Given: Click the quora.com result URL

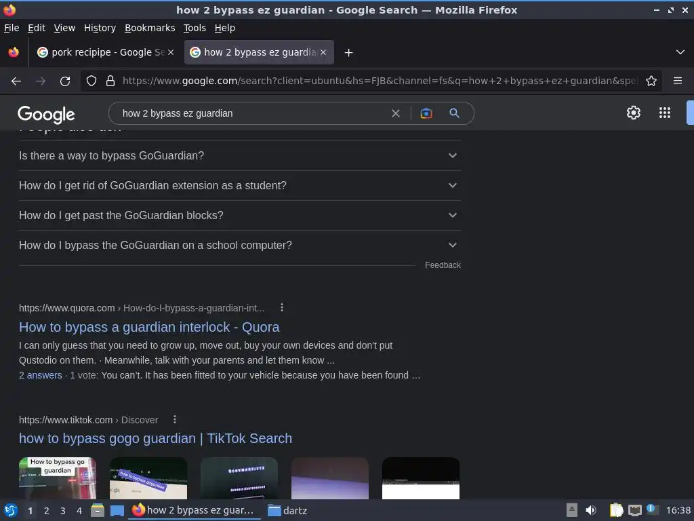Looking at the screenshot, I should tap(142, 308).
